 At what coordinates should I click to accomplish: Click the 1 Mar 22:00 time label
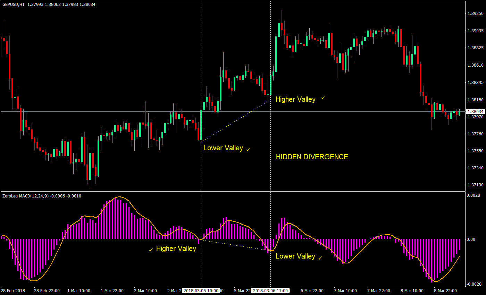coord(112,291)
